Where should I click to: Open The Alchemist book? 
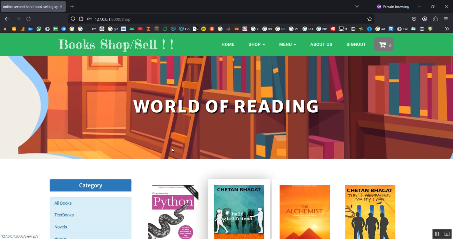click(x=305, y=212)
